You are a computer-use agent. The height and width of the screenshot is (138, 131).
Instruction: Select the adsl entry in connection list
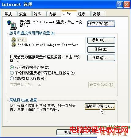tap(21, 40)
